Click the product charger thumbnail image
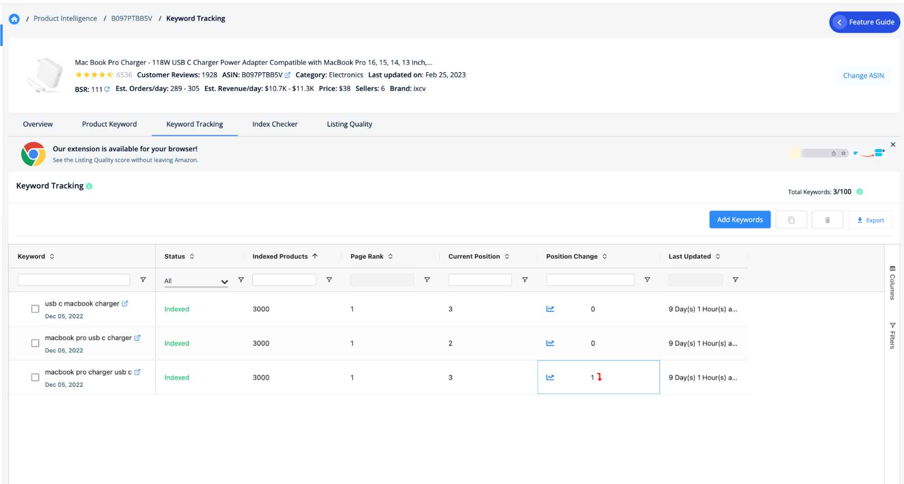904x484 pixels. click(x=45, y=75)
